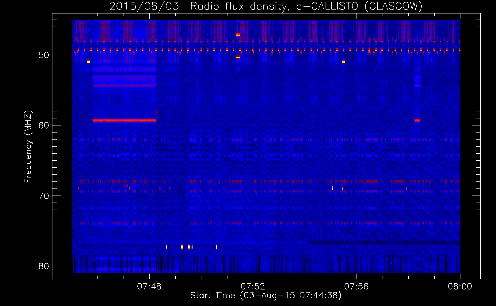Click the 07:52 time tick label
Viewport: 496px width, 306px height.
tap(253, 287)
